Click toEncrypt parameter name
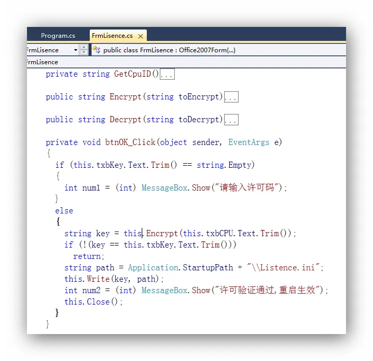Viewport: 373px width, 361px height. (x=199, y=97)
